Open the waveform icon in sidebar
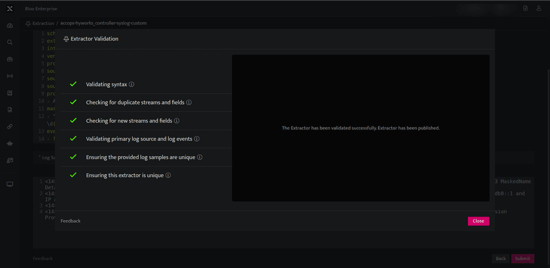 (x=10, y=144)
